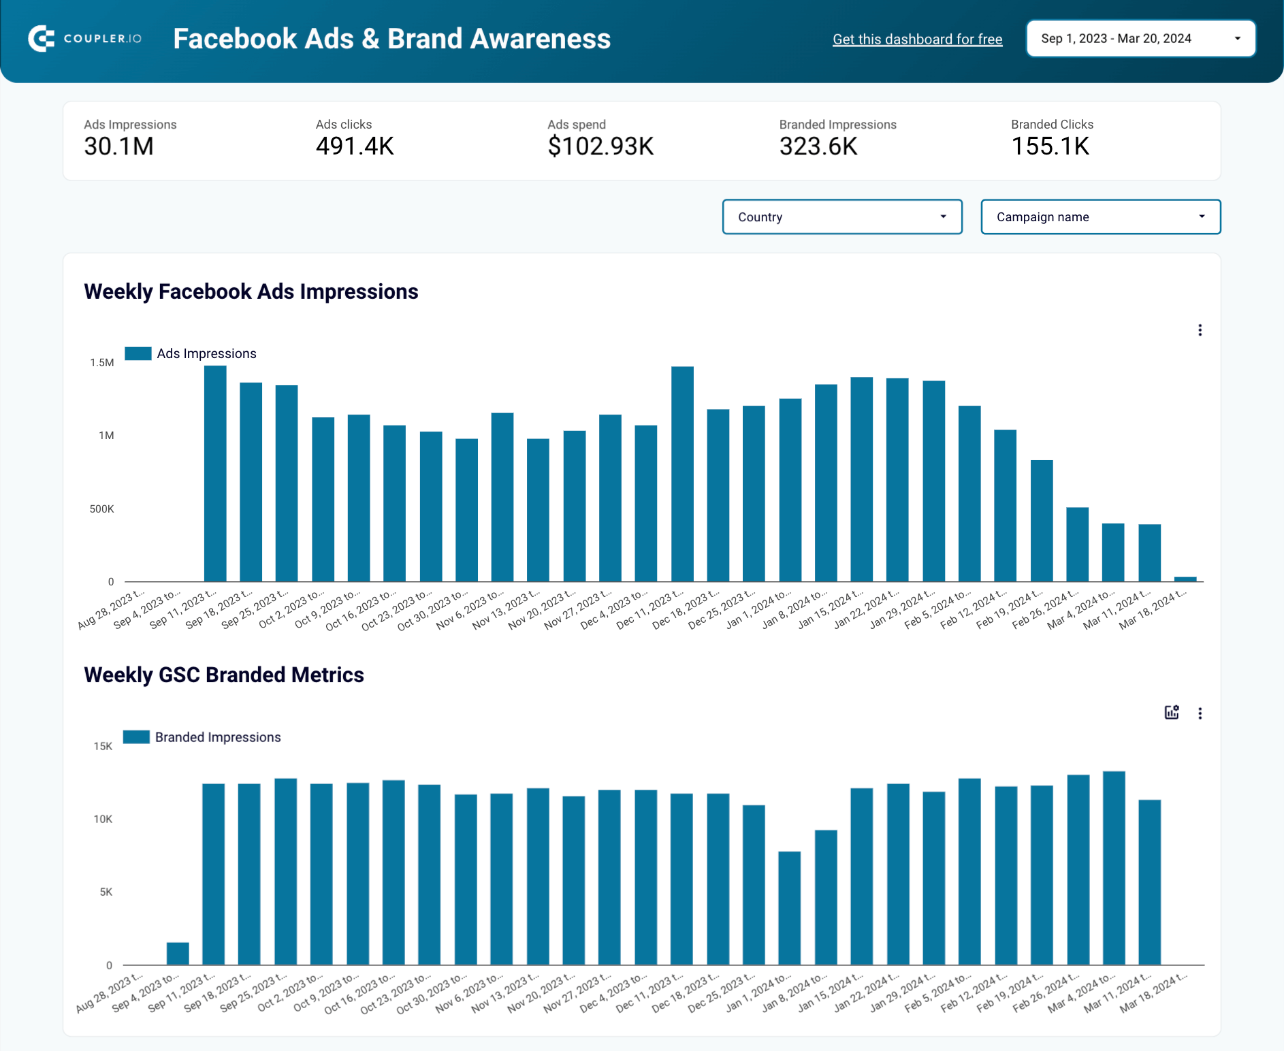Open the Ads Impressions chart options menu

1200,330
